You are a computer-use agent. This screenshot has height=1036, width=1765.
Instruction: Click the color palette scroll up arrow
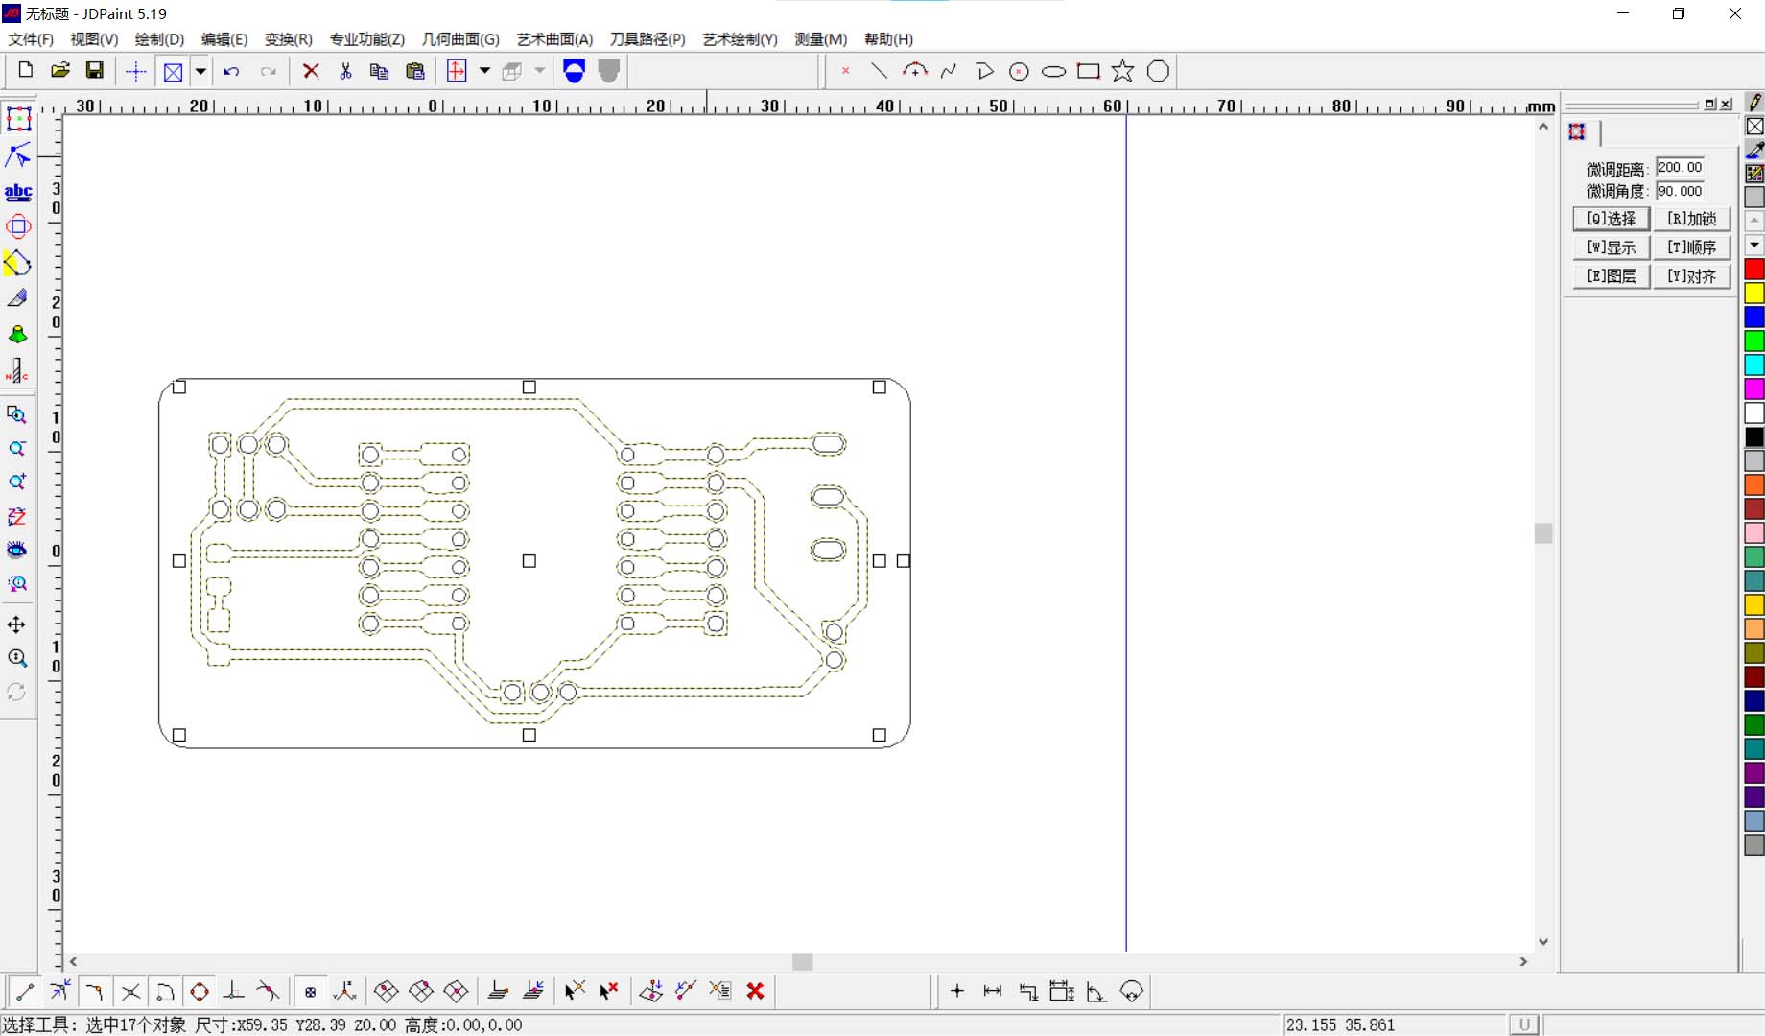(1754, 222)
